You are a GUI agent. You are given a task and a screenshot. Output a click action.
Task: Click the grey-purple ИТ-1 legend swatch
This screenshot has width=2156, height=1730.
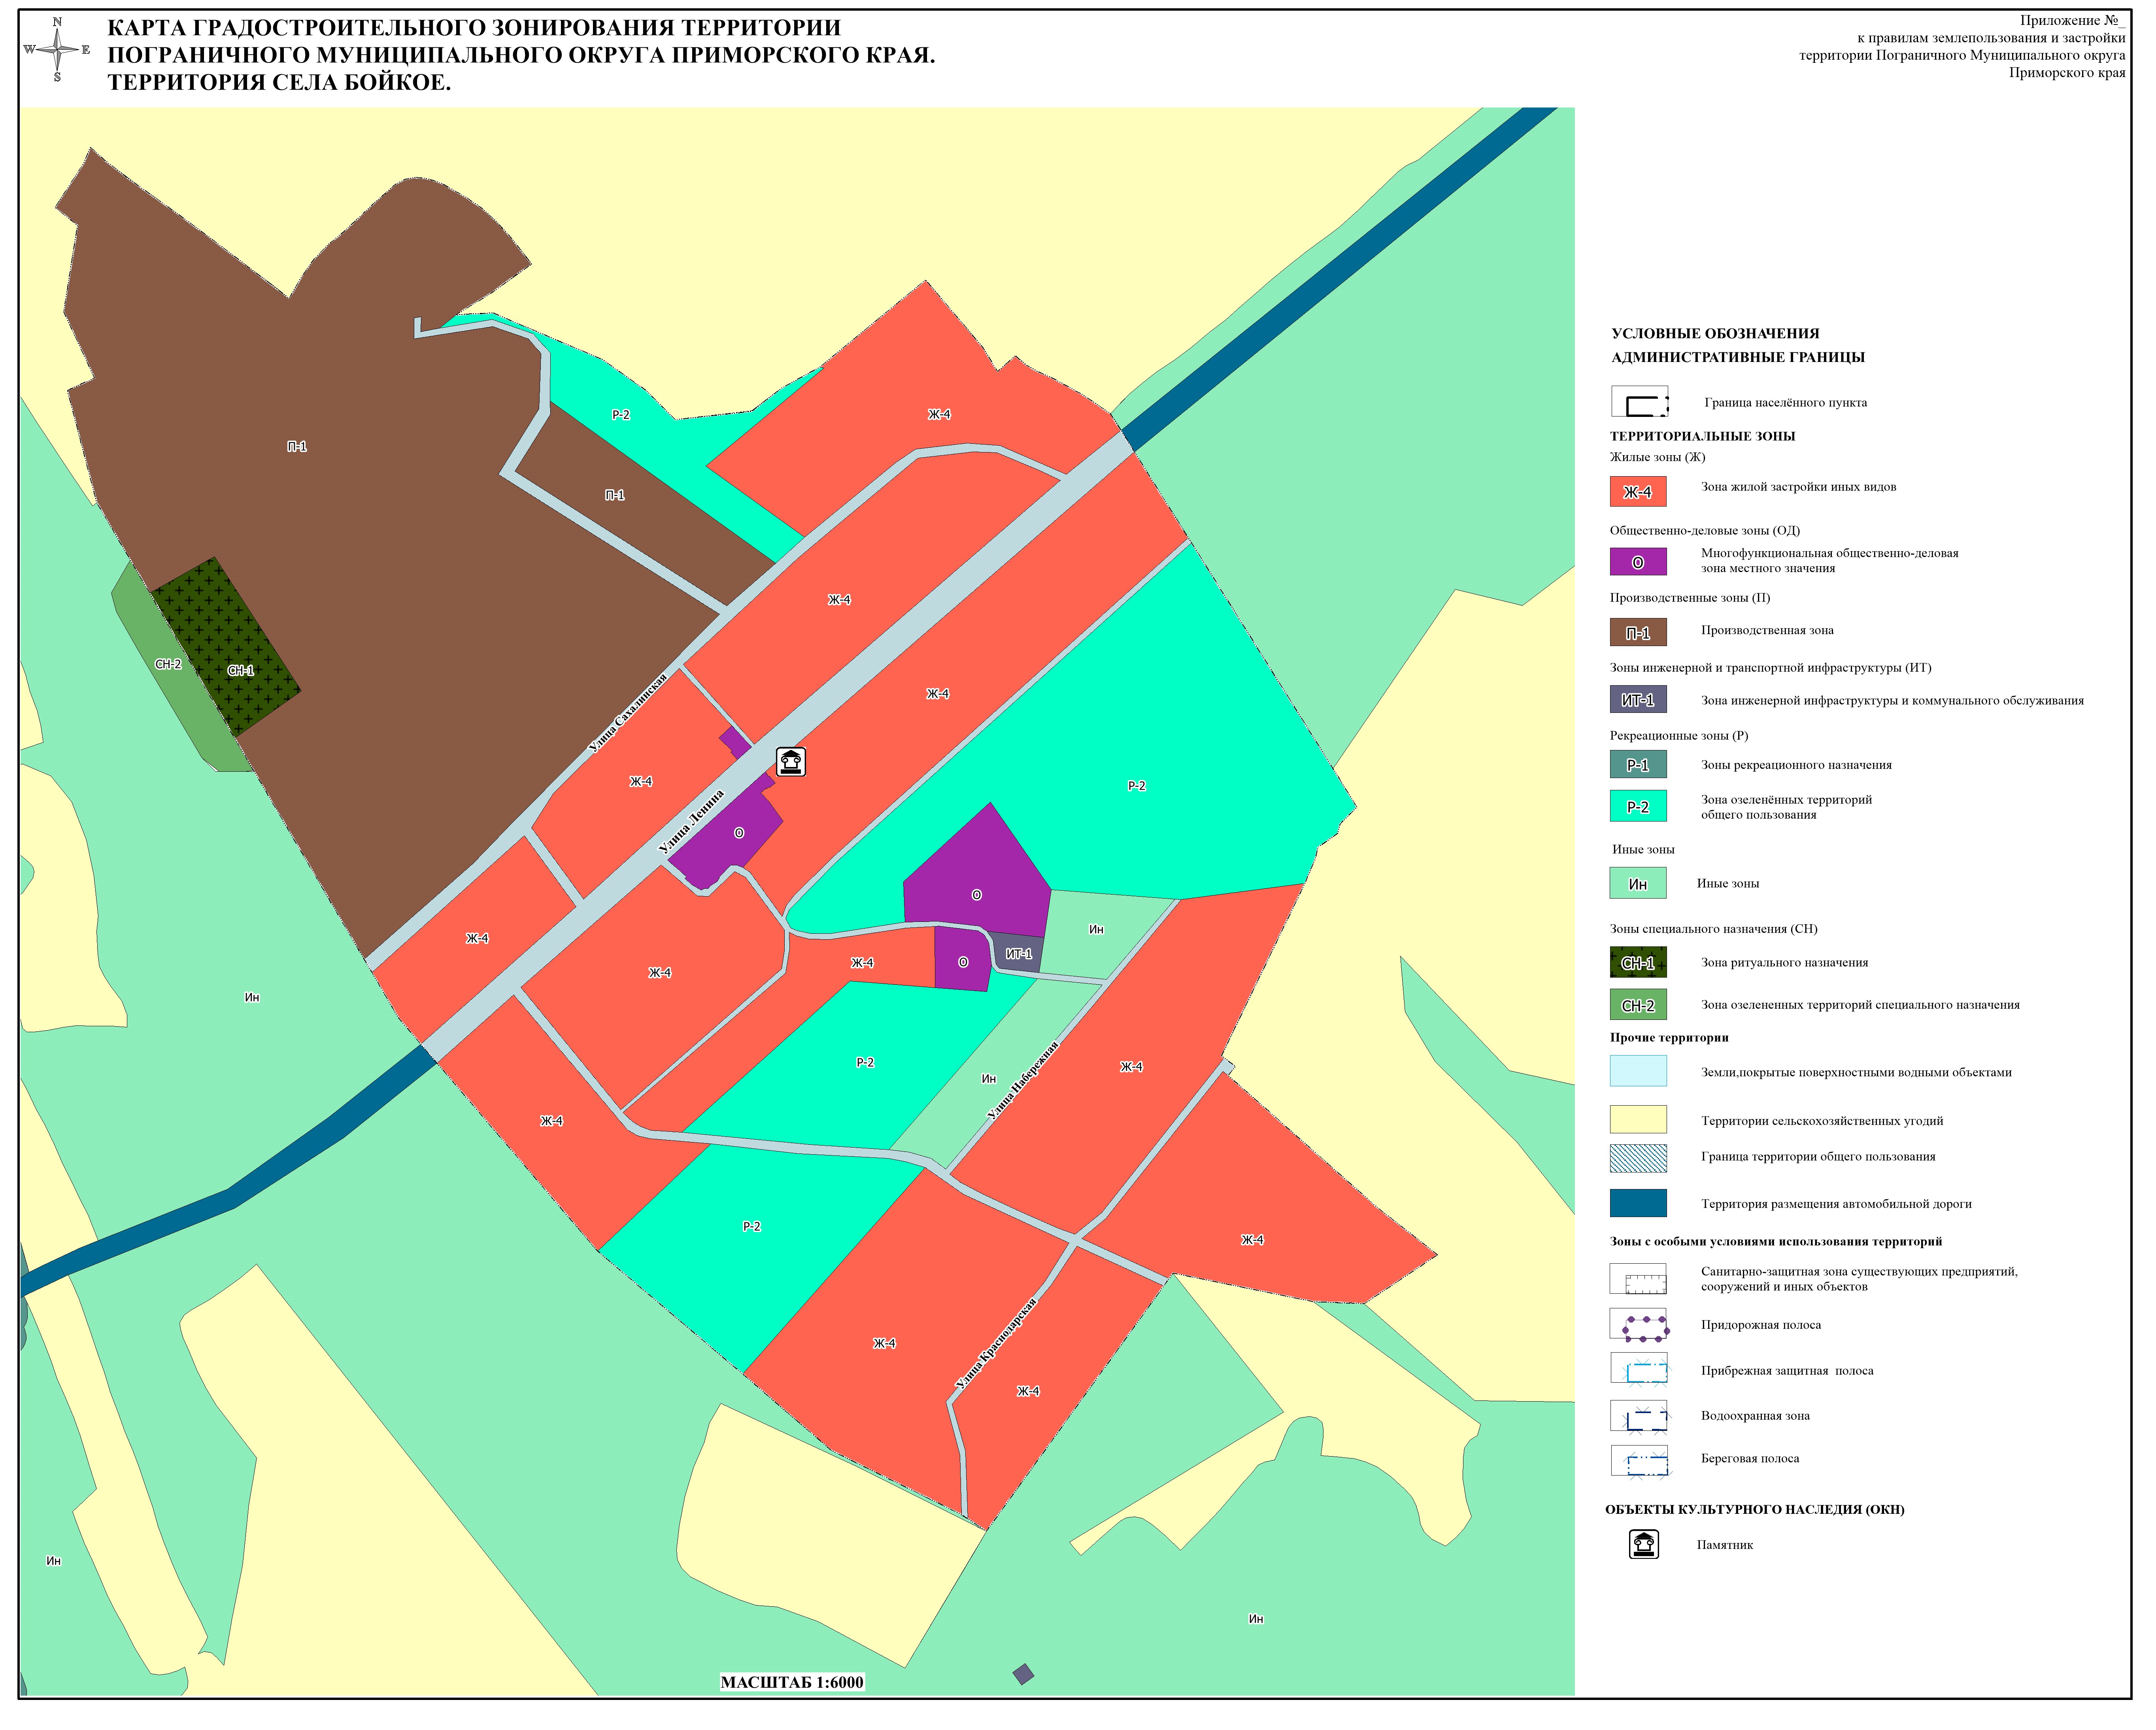tap(1638, 699)
